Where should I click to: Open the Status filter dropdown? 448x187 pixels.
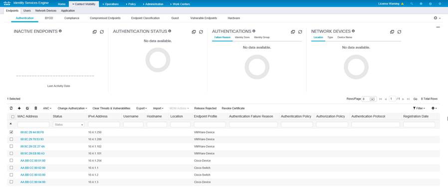click(x=68, y=125)
